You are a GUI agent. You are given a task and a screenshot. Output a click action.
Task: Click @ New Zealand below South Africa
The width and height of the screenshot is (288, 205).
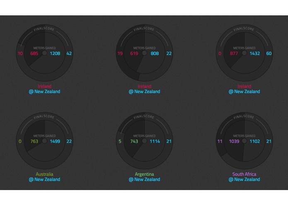(x=244, y=179)
